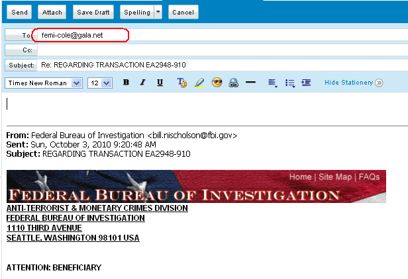
Task: Click the empty message body area
Action: [205, 108]
